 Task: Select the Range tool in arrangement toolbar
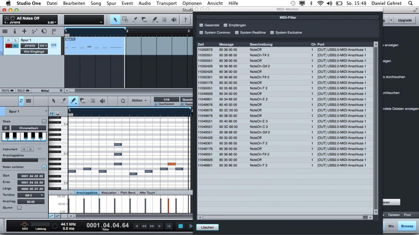(x=125, y=20)
